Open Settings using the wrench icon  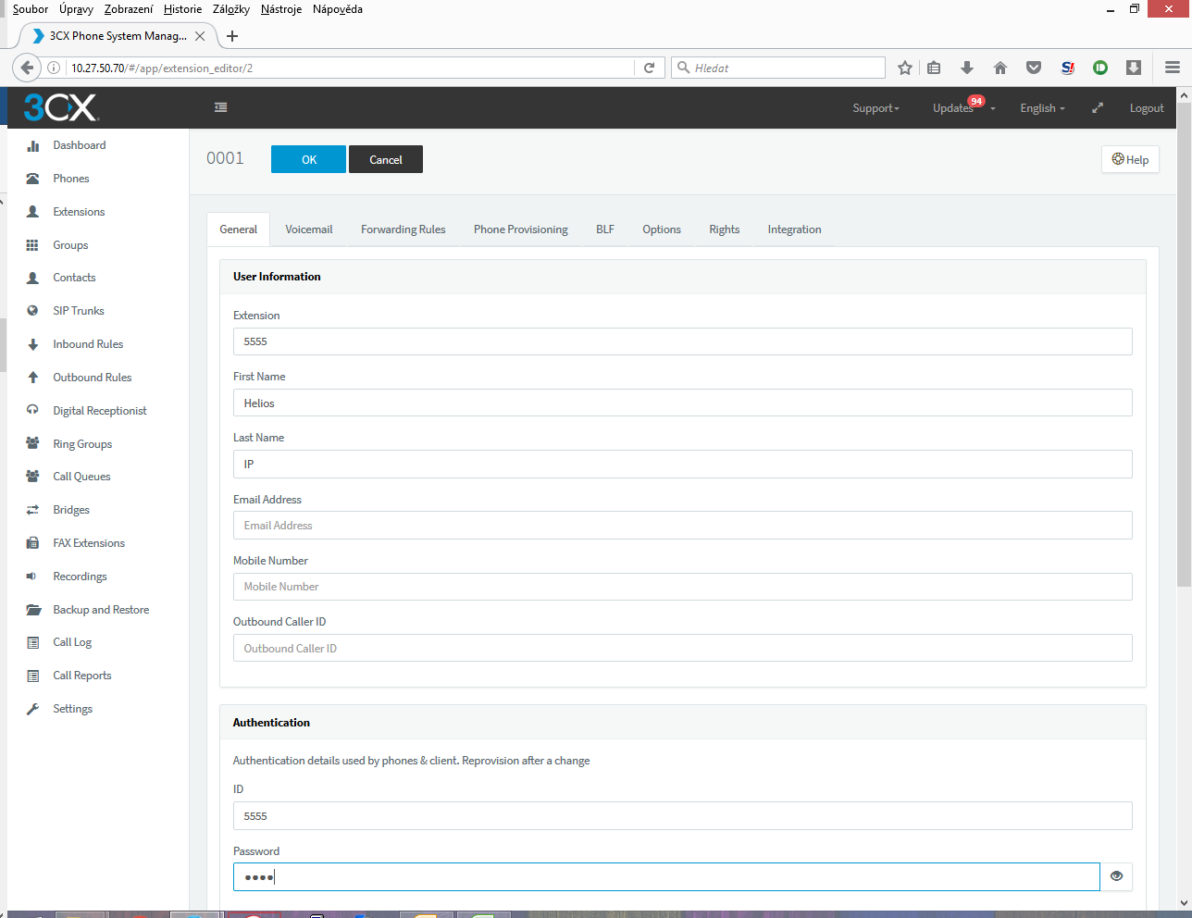pyautogui.click(x=33, y=709)
